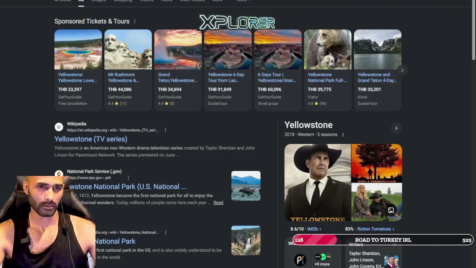The image size is (476, 268).
Task: Click the Viator seller name
Action: tap(313, 97)
